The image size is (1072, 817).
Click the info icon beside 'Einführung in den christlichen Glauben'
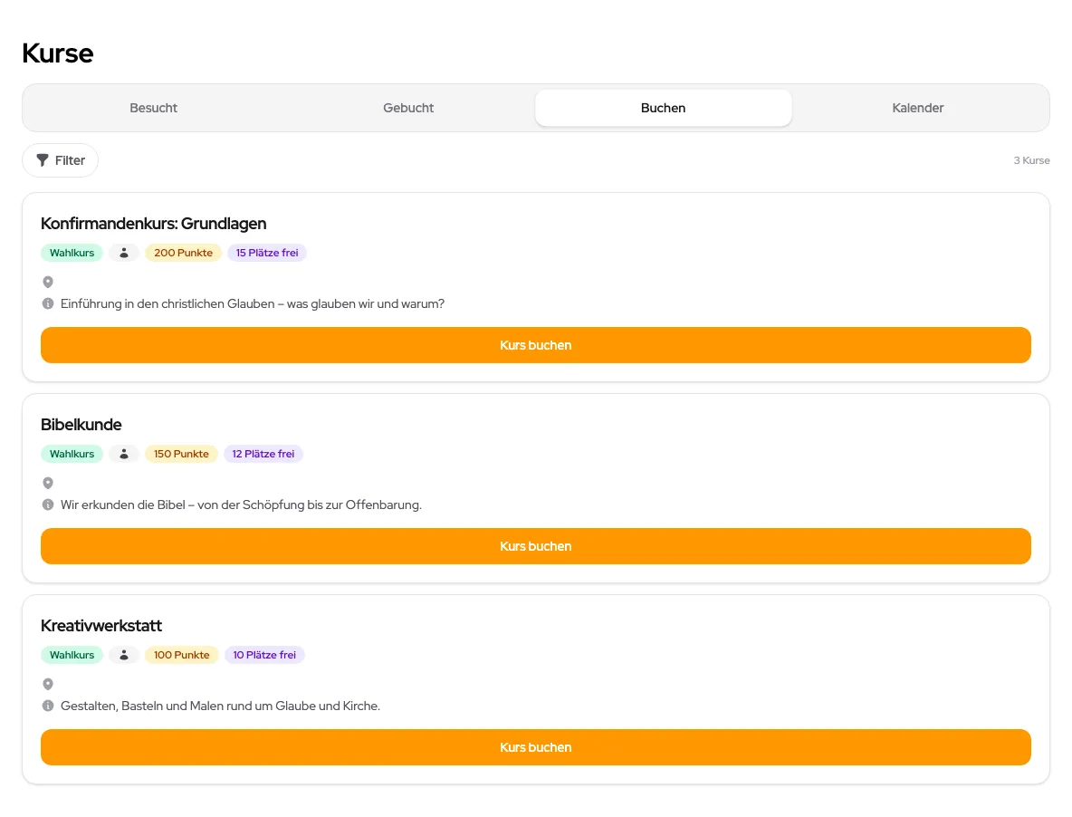pyautogui.click(x=48, y=303)
